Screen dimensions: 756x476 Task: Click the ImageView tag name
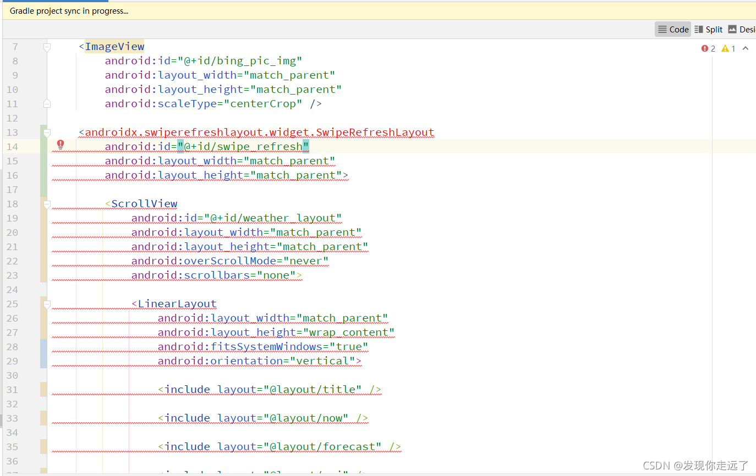[114, 47]
